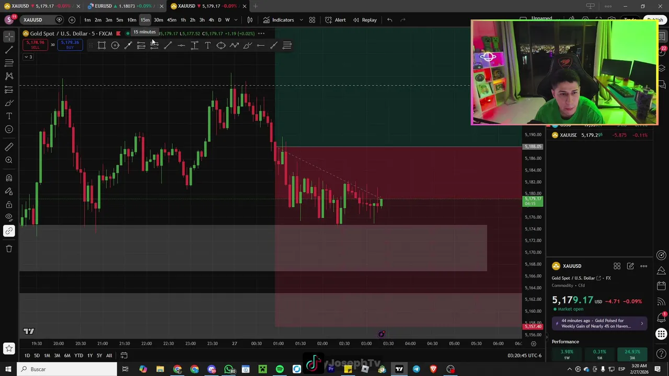Viewport: 669px width, 376px height.
Task: Open the first XAUUSD browser tab
Action: [x=41, y=6]
